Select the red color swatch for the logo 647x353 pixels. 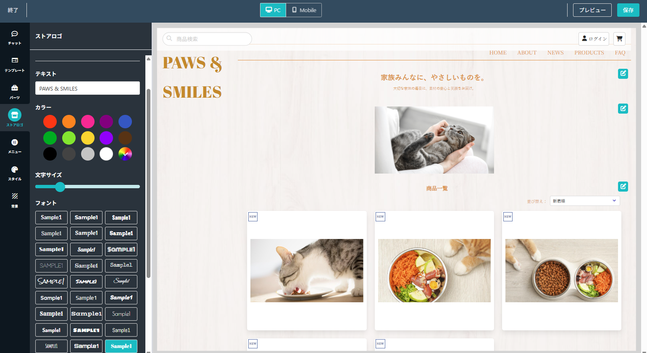click(x=50, y=121)
